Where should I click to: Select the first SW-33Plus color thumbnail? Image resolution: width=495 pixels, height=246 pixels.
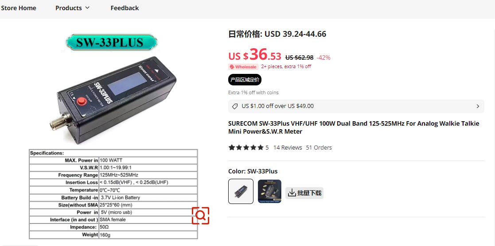point(241,192)
